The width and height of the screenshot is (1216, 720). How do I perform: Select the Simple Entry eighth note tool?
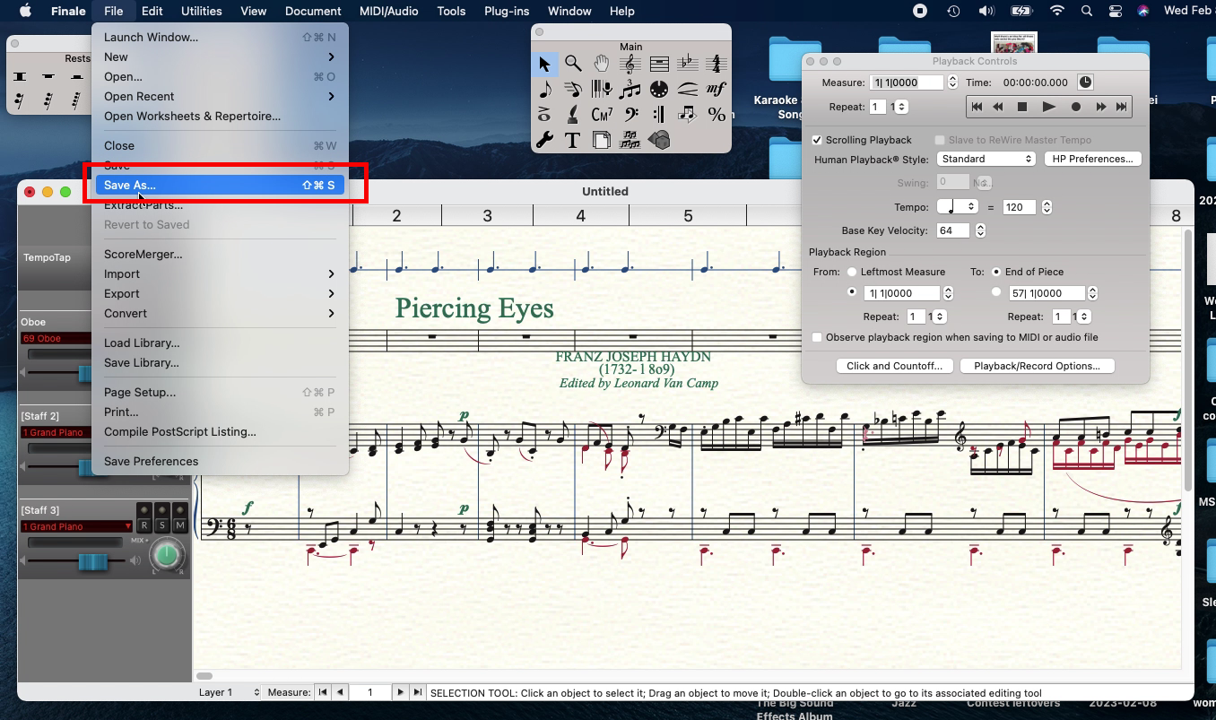(x=544, y=90)
